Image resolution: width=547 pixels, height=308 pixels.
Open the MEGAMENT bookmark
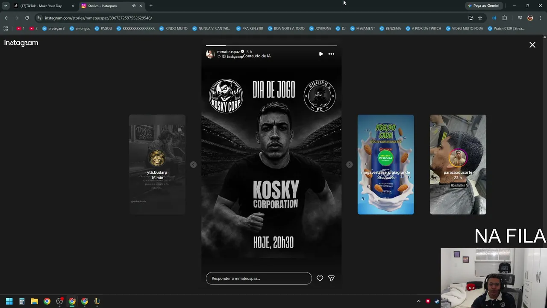tap(362, 29)
